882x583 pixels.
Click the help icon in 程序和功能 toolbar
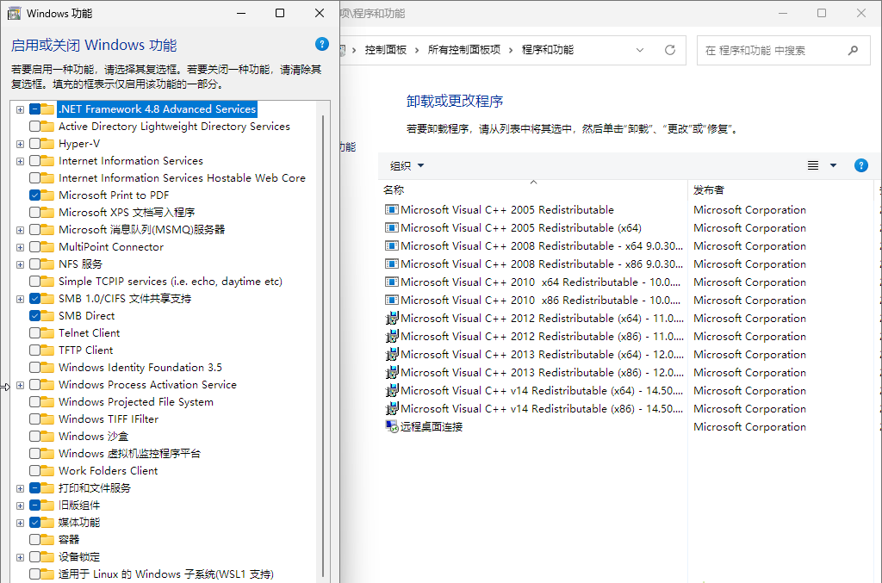click(860, 165)
